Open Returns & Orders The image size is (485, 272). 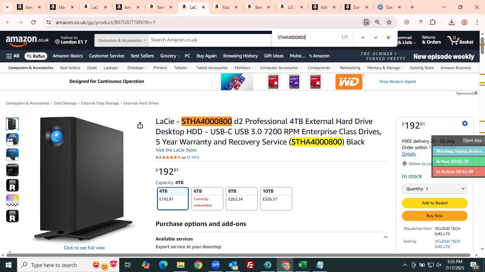pos(431,40)
